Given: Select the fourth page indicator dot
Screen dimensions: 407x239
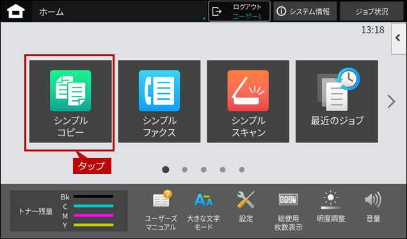Looking at the screenshot, I should 223,169.
